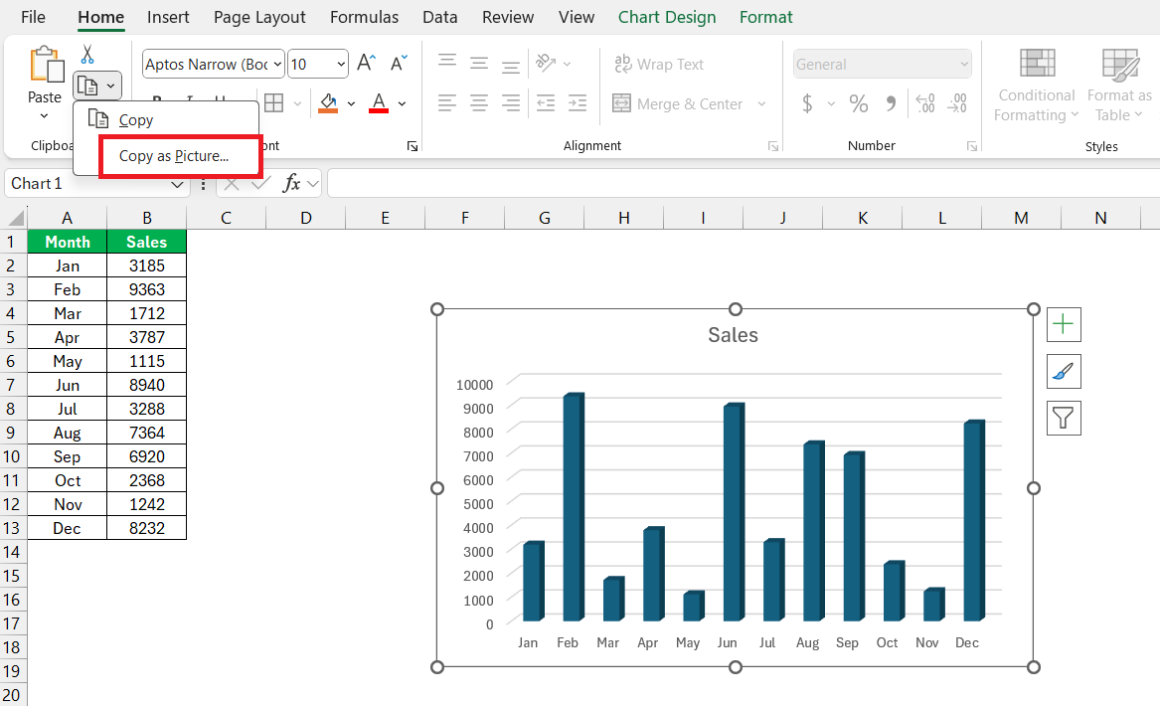Screen dimensions: 1160x706
Task: Increase decimal places
Action: pyautogui.click(x=924, y=102)
